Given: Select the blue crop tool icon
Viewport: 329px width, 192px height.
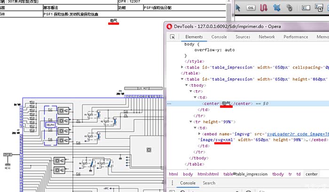Looking at the screenshot, I should point(276,7).
